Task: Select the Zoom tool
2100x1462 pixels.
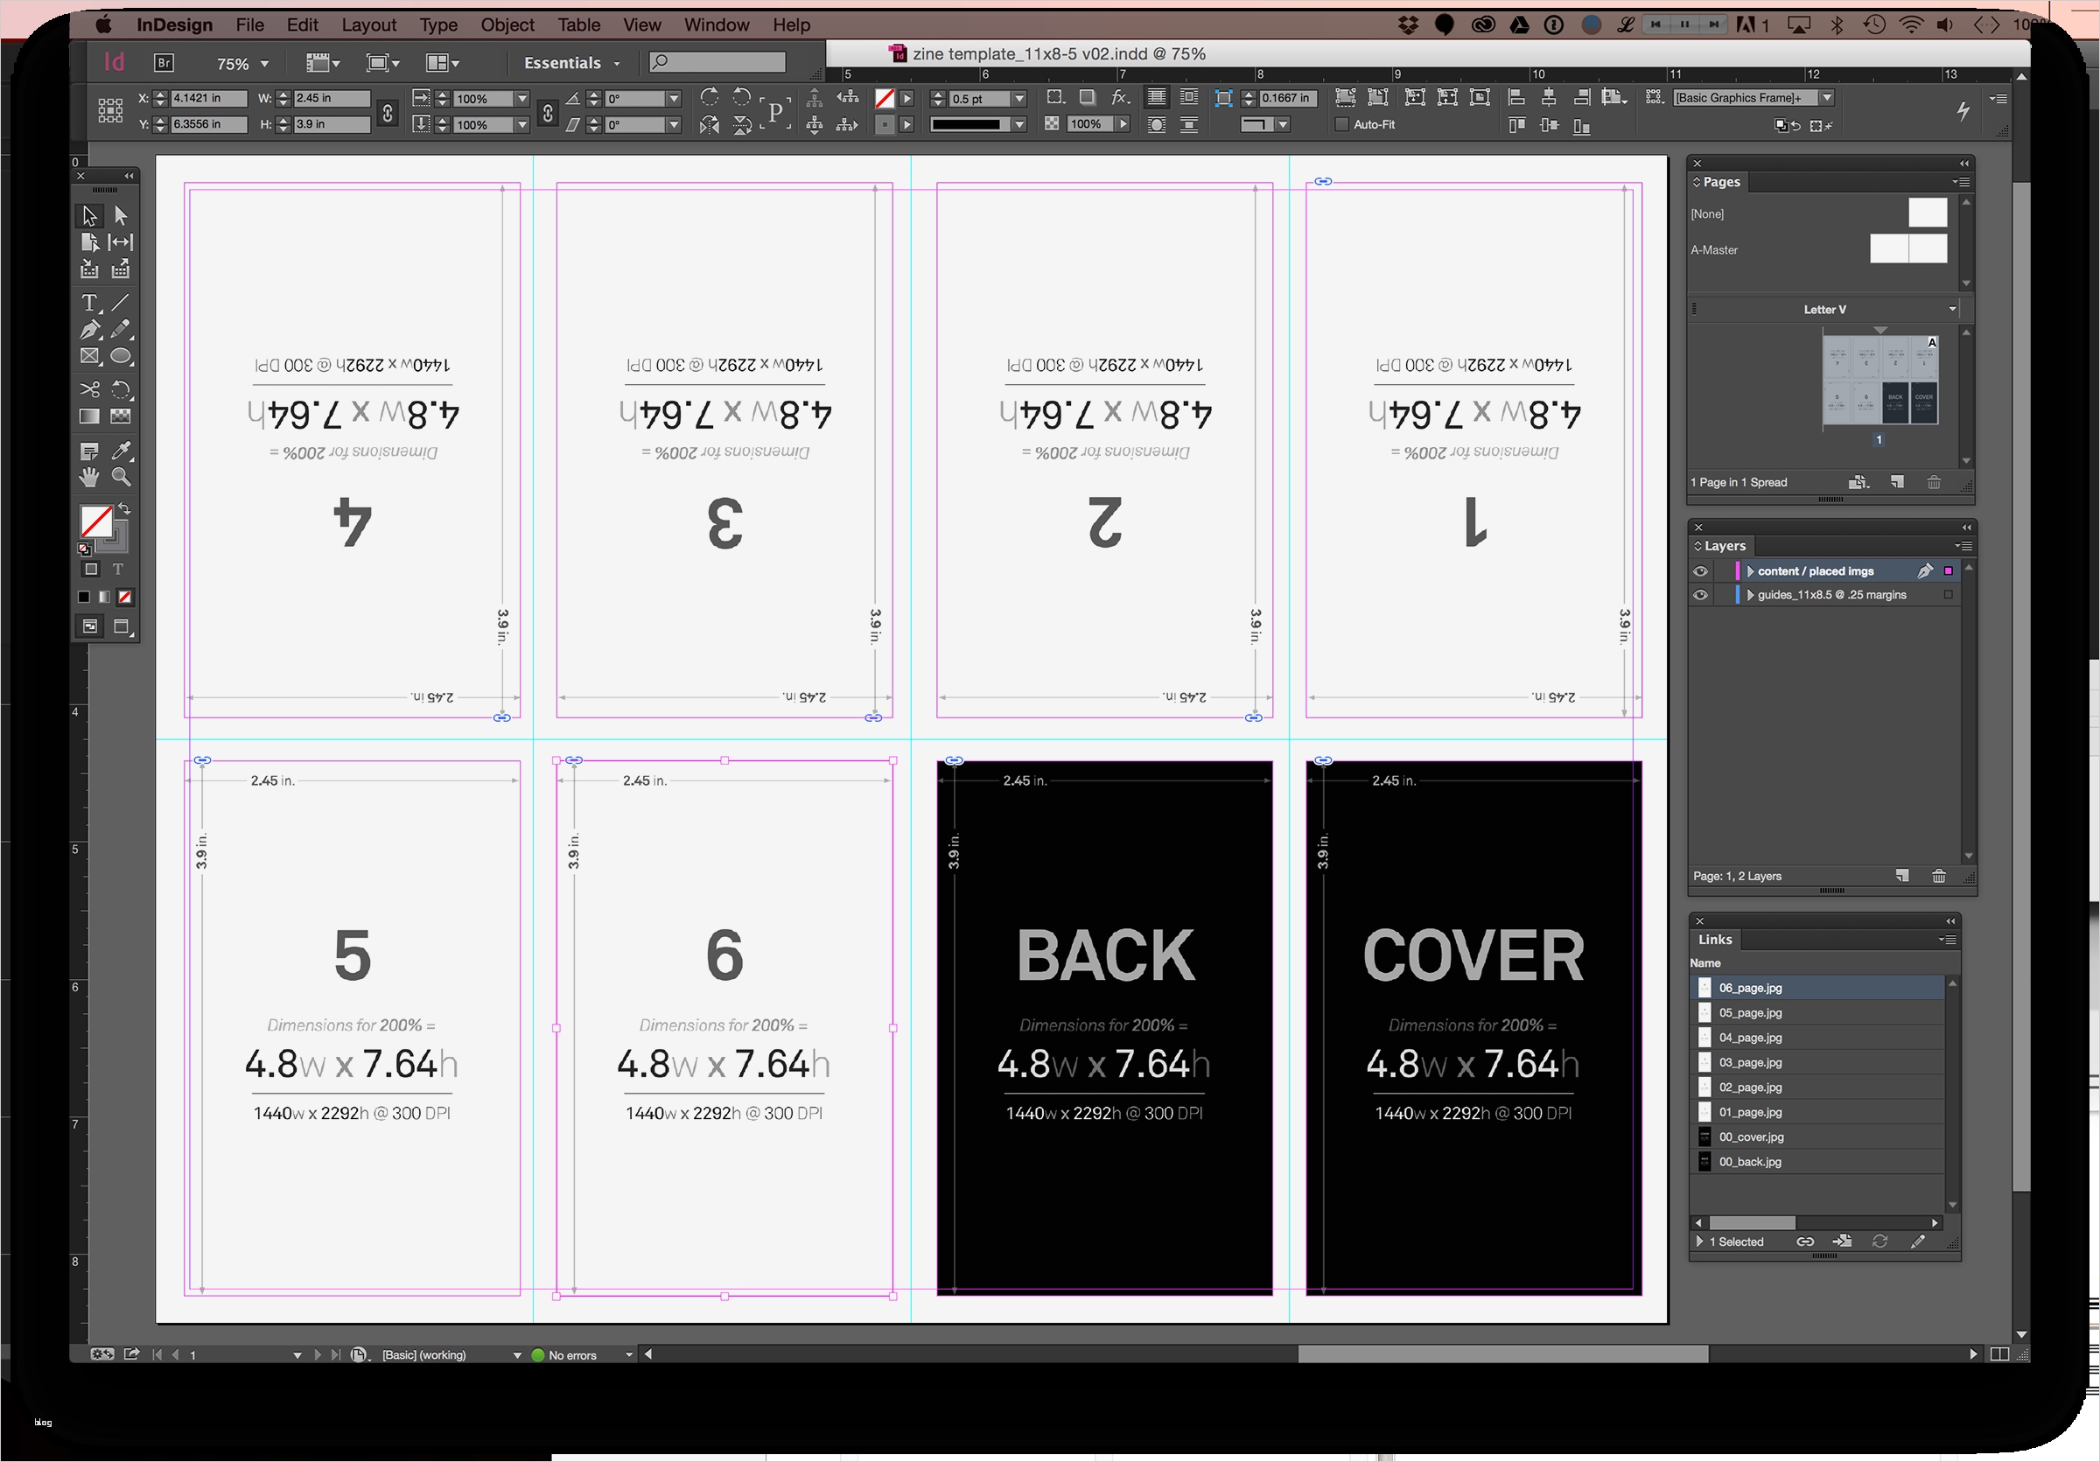Action: tap(122, 475)
